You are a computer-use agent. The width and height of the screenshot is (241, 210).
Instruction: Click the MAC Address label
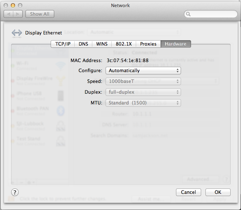tap(86, 60)
